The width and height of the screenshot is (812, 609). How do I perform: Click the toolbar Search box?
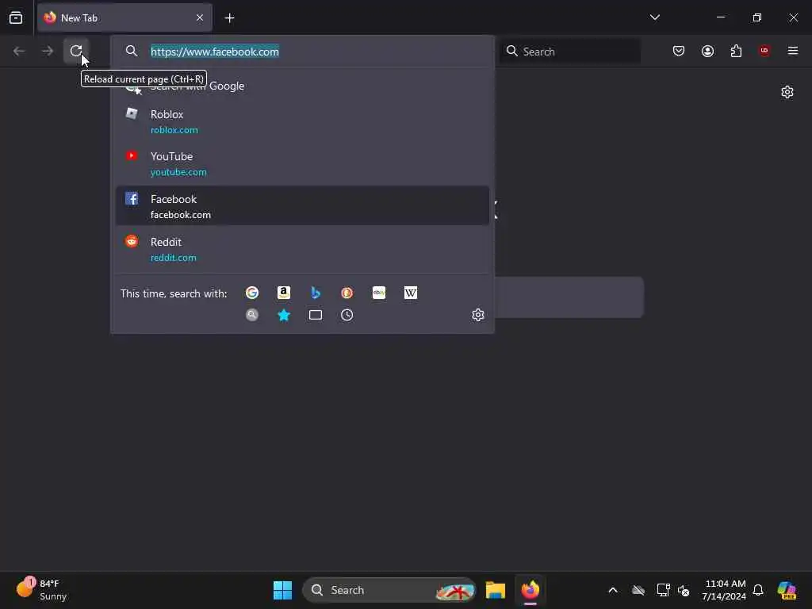[x=570, y=51]
